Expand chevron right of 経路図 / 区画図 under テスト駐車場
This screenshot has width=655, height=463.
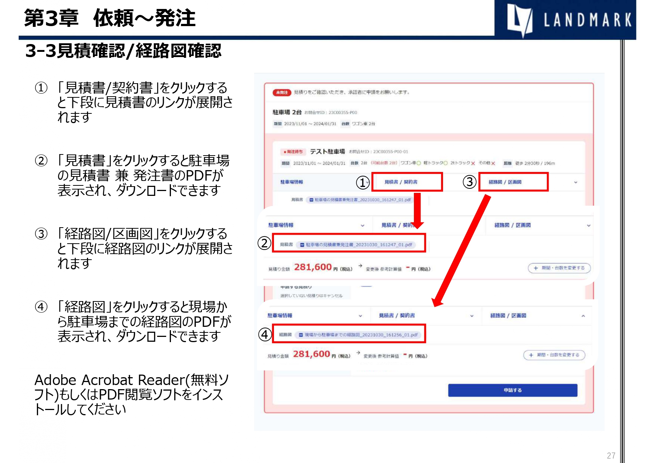[x=575, y=182]
